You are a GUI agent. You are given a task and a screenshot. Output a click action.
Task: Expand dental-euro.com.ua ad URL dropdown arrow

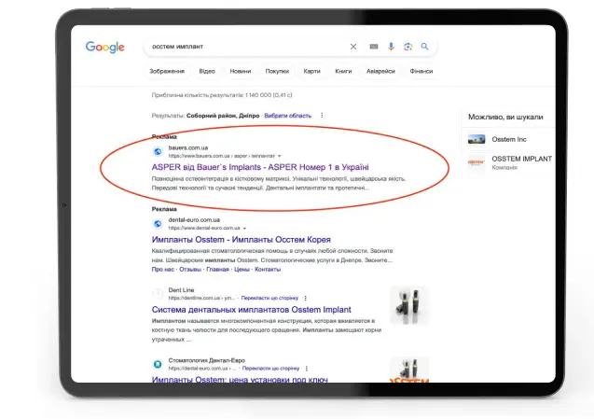[244, 229]
